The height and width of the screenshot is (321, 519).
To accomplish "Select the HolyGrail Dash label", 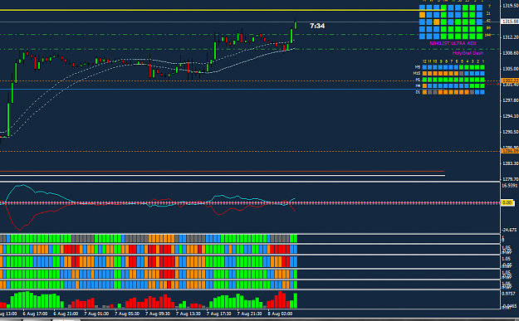I will coord(468,53).
